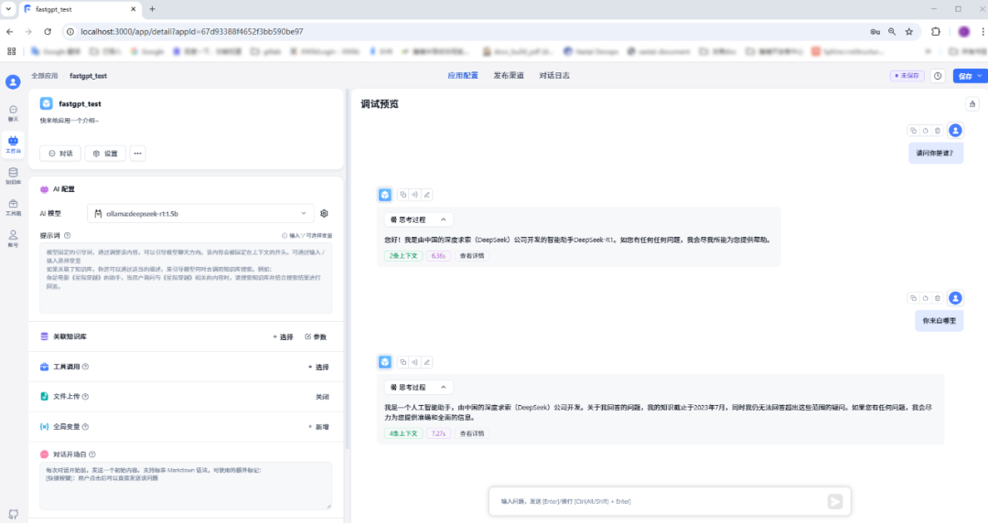Click the 对话 chat button
The image size is (988, 523).
point(60,153)
